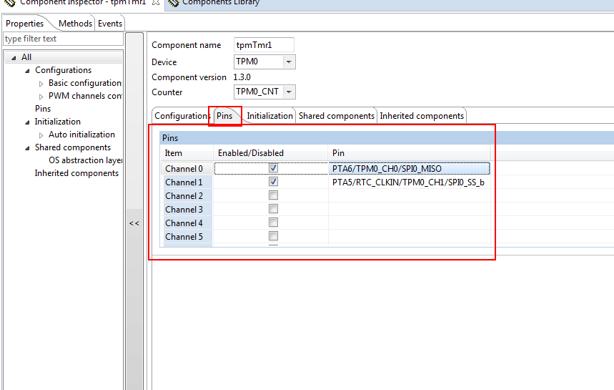The height and width of the screenshot is (390, 614).
Task: Select the PTA6/TPM0_CH0/SPI0_MISO pin cell
Action: click(x=409, y=169)
